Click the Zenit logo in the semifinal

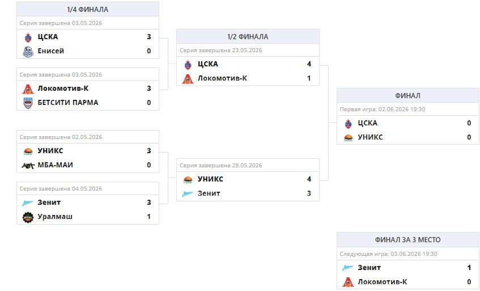click(188, 193)
